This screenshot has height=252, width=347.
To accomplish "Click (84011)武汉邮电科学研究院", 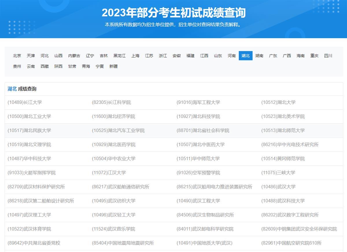I will tap(205, 229).
